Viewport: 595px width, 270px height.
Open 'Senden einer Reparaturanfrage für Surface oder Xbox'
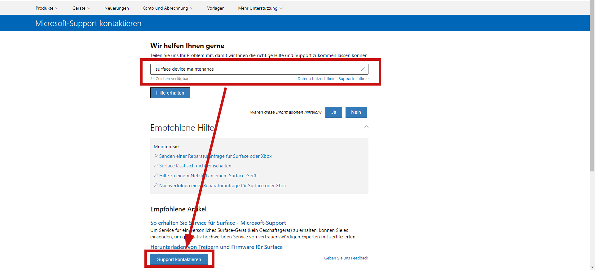pos(215,156)
